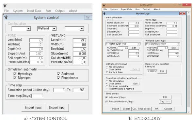Image resolution: width=193 pixels, height=120 pixels.
Task: Click Edit beside Pond HOUT(m)
Action: pos(134,48)
